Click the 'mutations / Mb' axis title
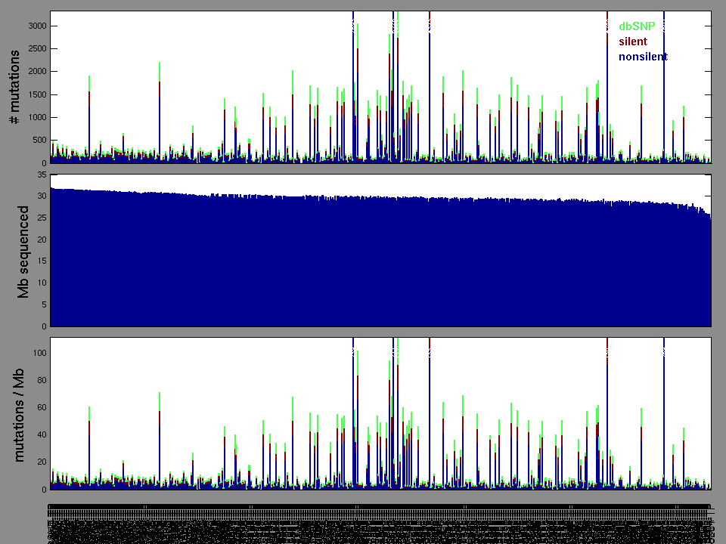This screenshot has height=544, width=726. (x=20, y=414)
